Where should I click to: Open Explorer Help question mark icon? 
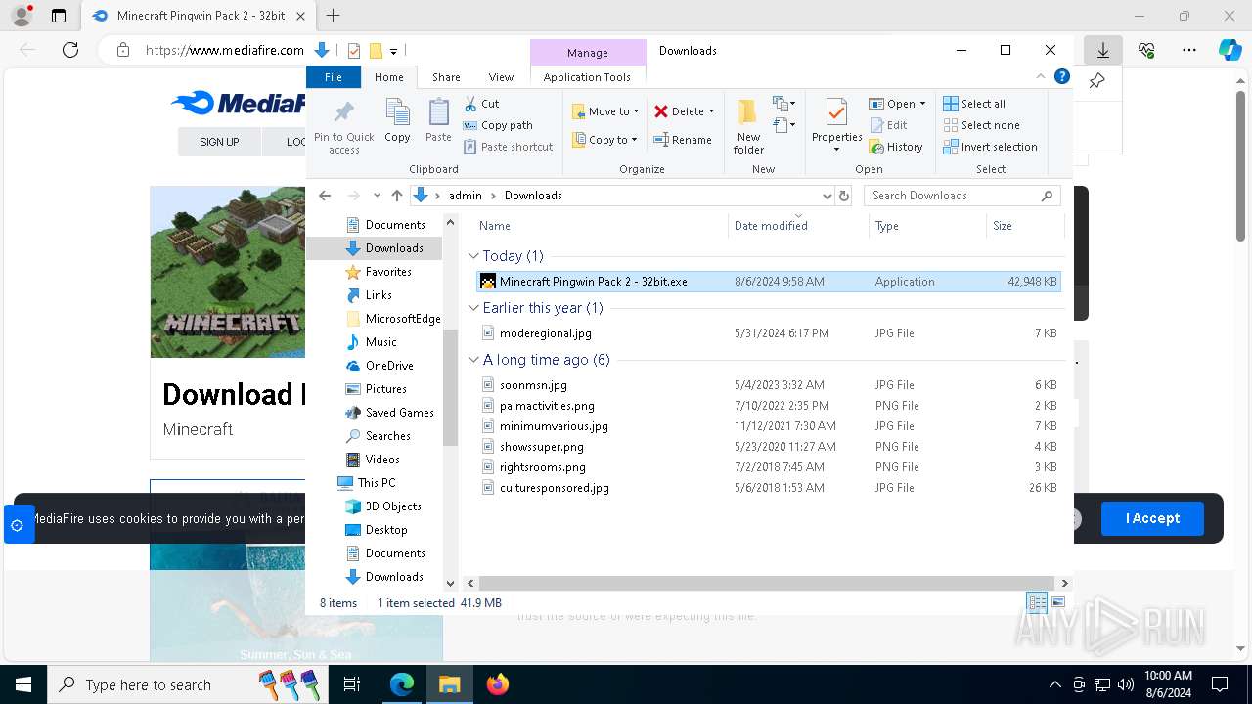click(1062, 76)
